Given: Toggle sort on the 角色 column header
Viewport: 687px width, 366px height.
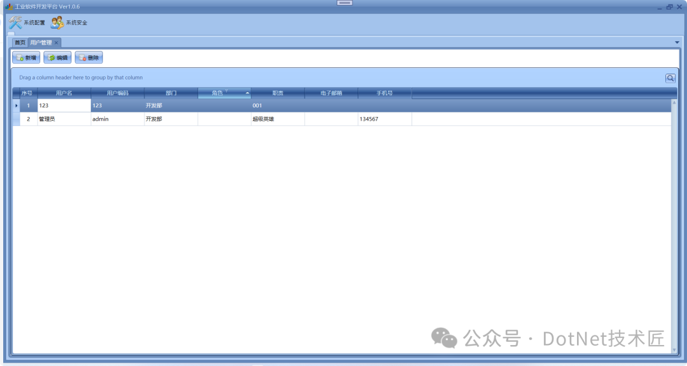Looking at the screenshot, I should [x=225, y=93].
